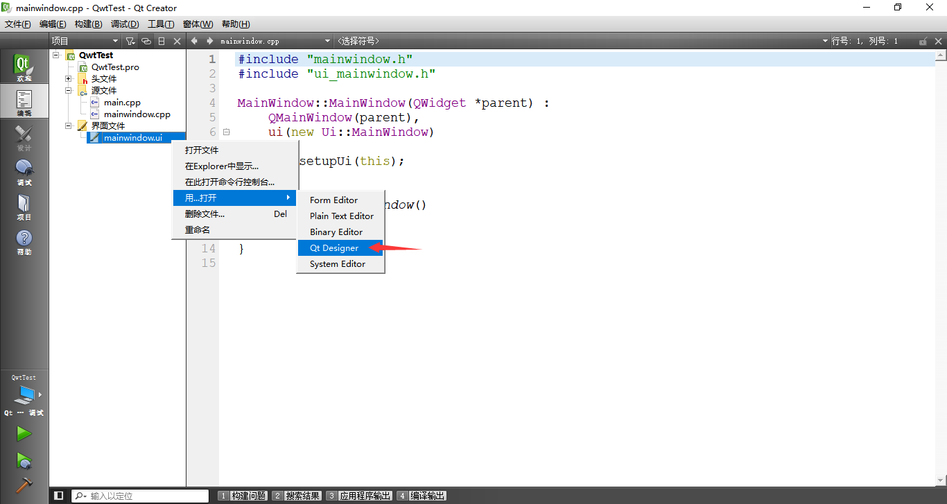The height and width of the screenshot is (504, 947).
Task: Open the 选择符号 symbol dropdown
Action: pyautogui.click(x=582, y=41)
